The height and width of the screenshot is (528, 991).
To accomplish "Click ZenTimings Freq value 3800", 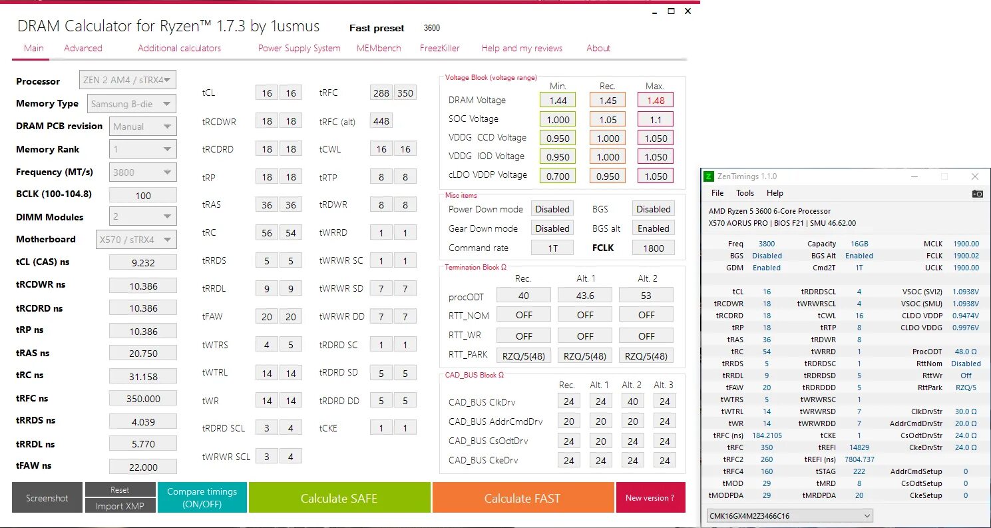I will pyautogui.click(x=767, y=244).
